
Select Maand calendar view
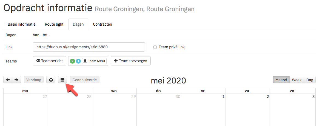click(281, 80)
